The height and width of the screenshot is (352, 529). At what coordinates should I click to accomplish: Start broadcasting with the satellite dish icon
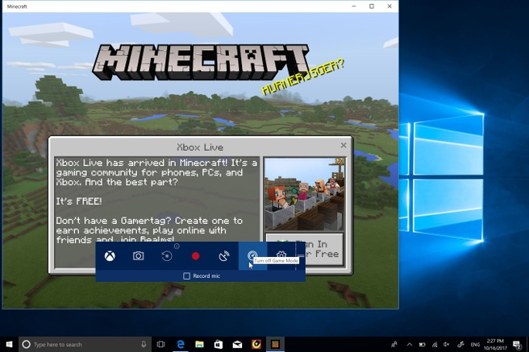[x=224, y=256]
